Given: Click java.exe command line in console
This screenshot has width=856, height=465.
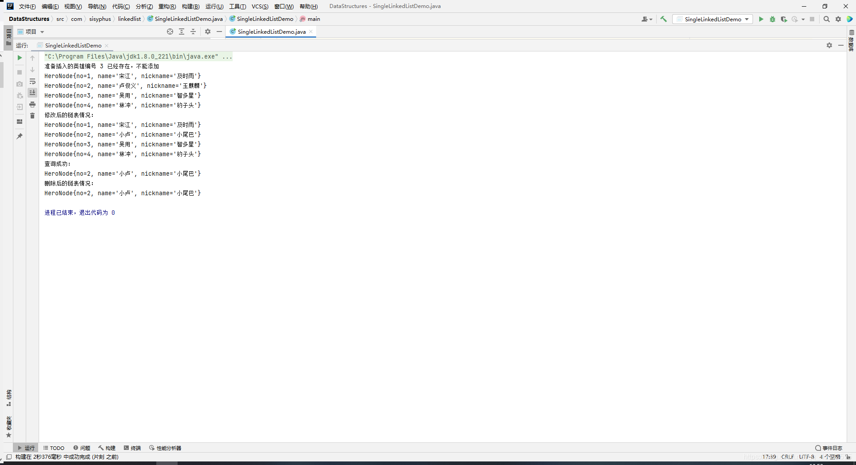Looking at the screenshot, I should click(138, 56).
